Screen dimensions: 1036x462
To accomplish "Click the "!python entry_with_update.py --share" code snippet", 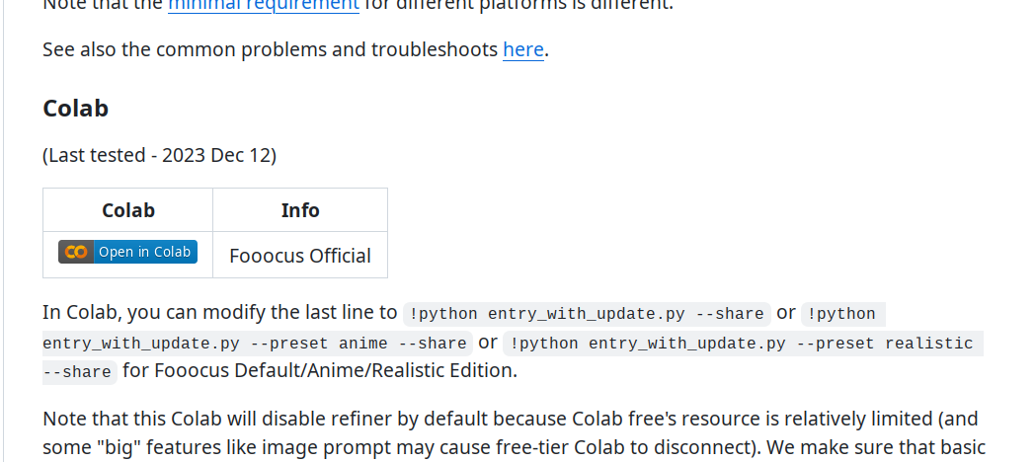I will pos(587,314).
